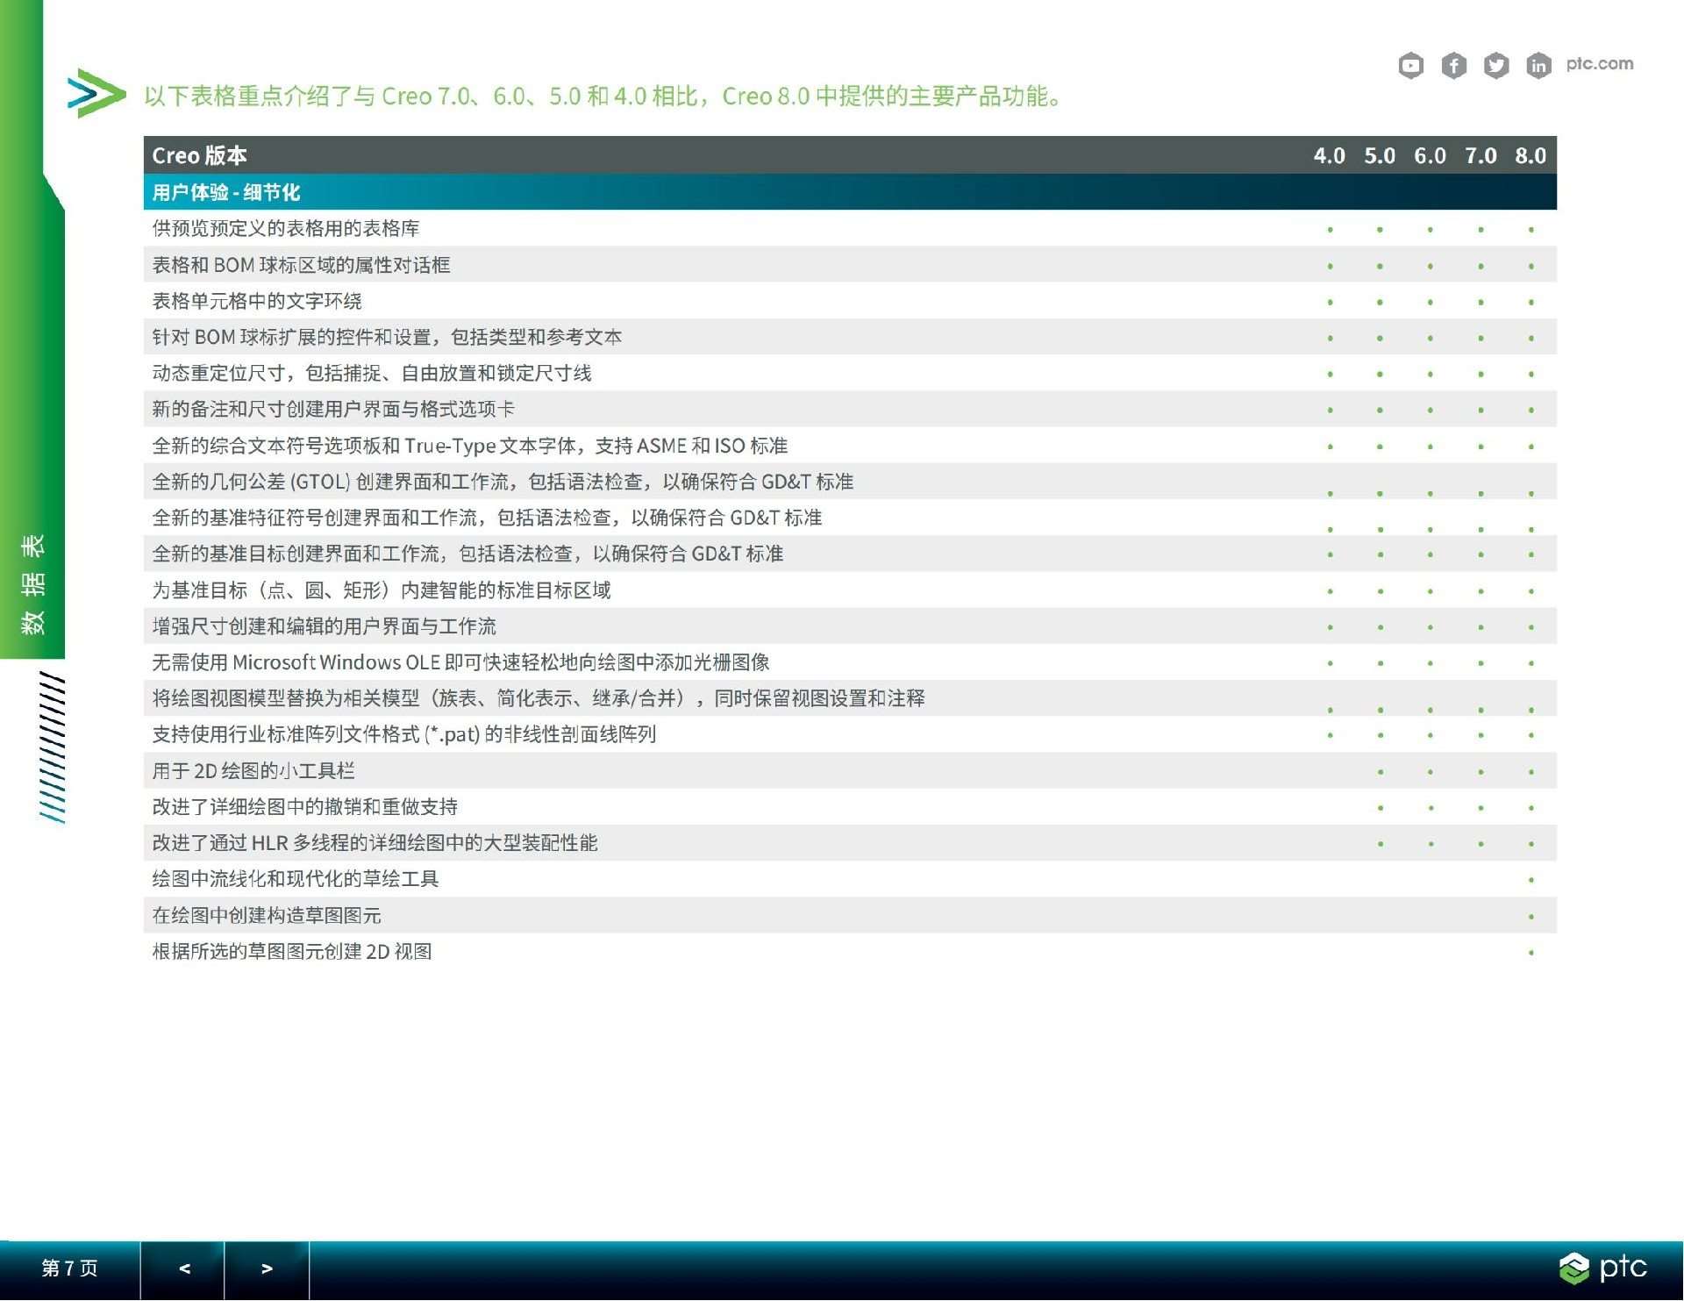Click the 4.0 version column header

coord(1329,155)
